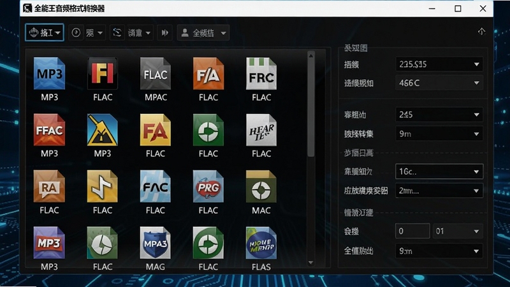Open the user profile dropdown in toolbar
The width and height of the screenshot is (510, 287).
[203, 33]
